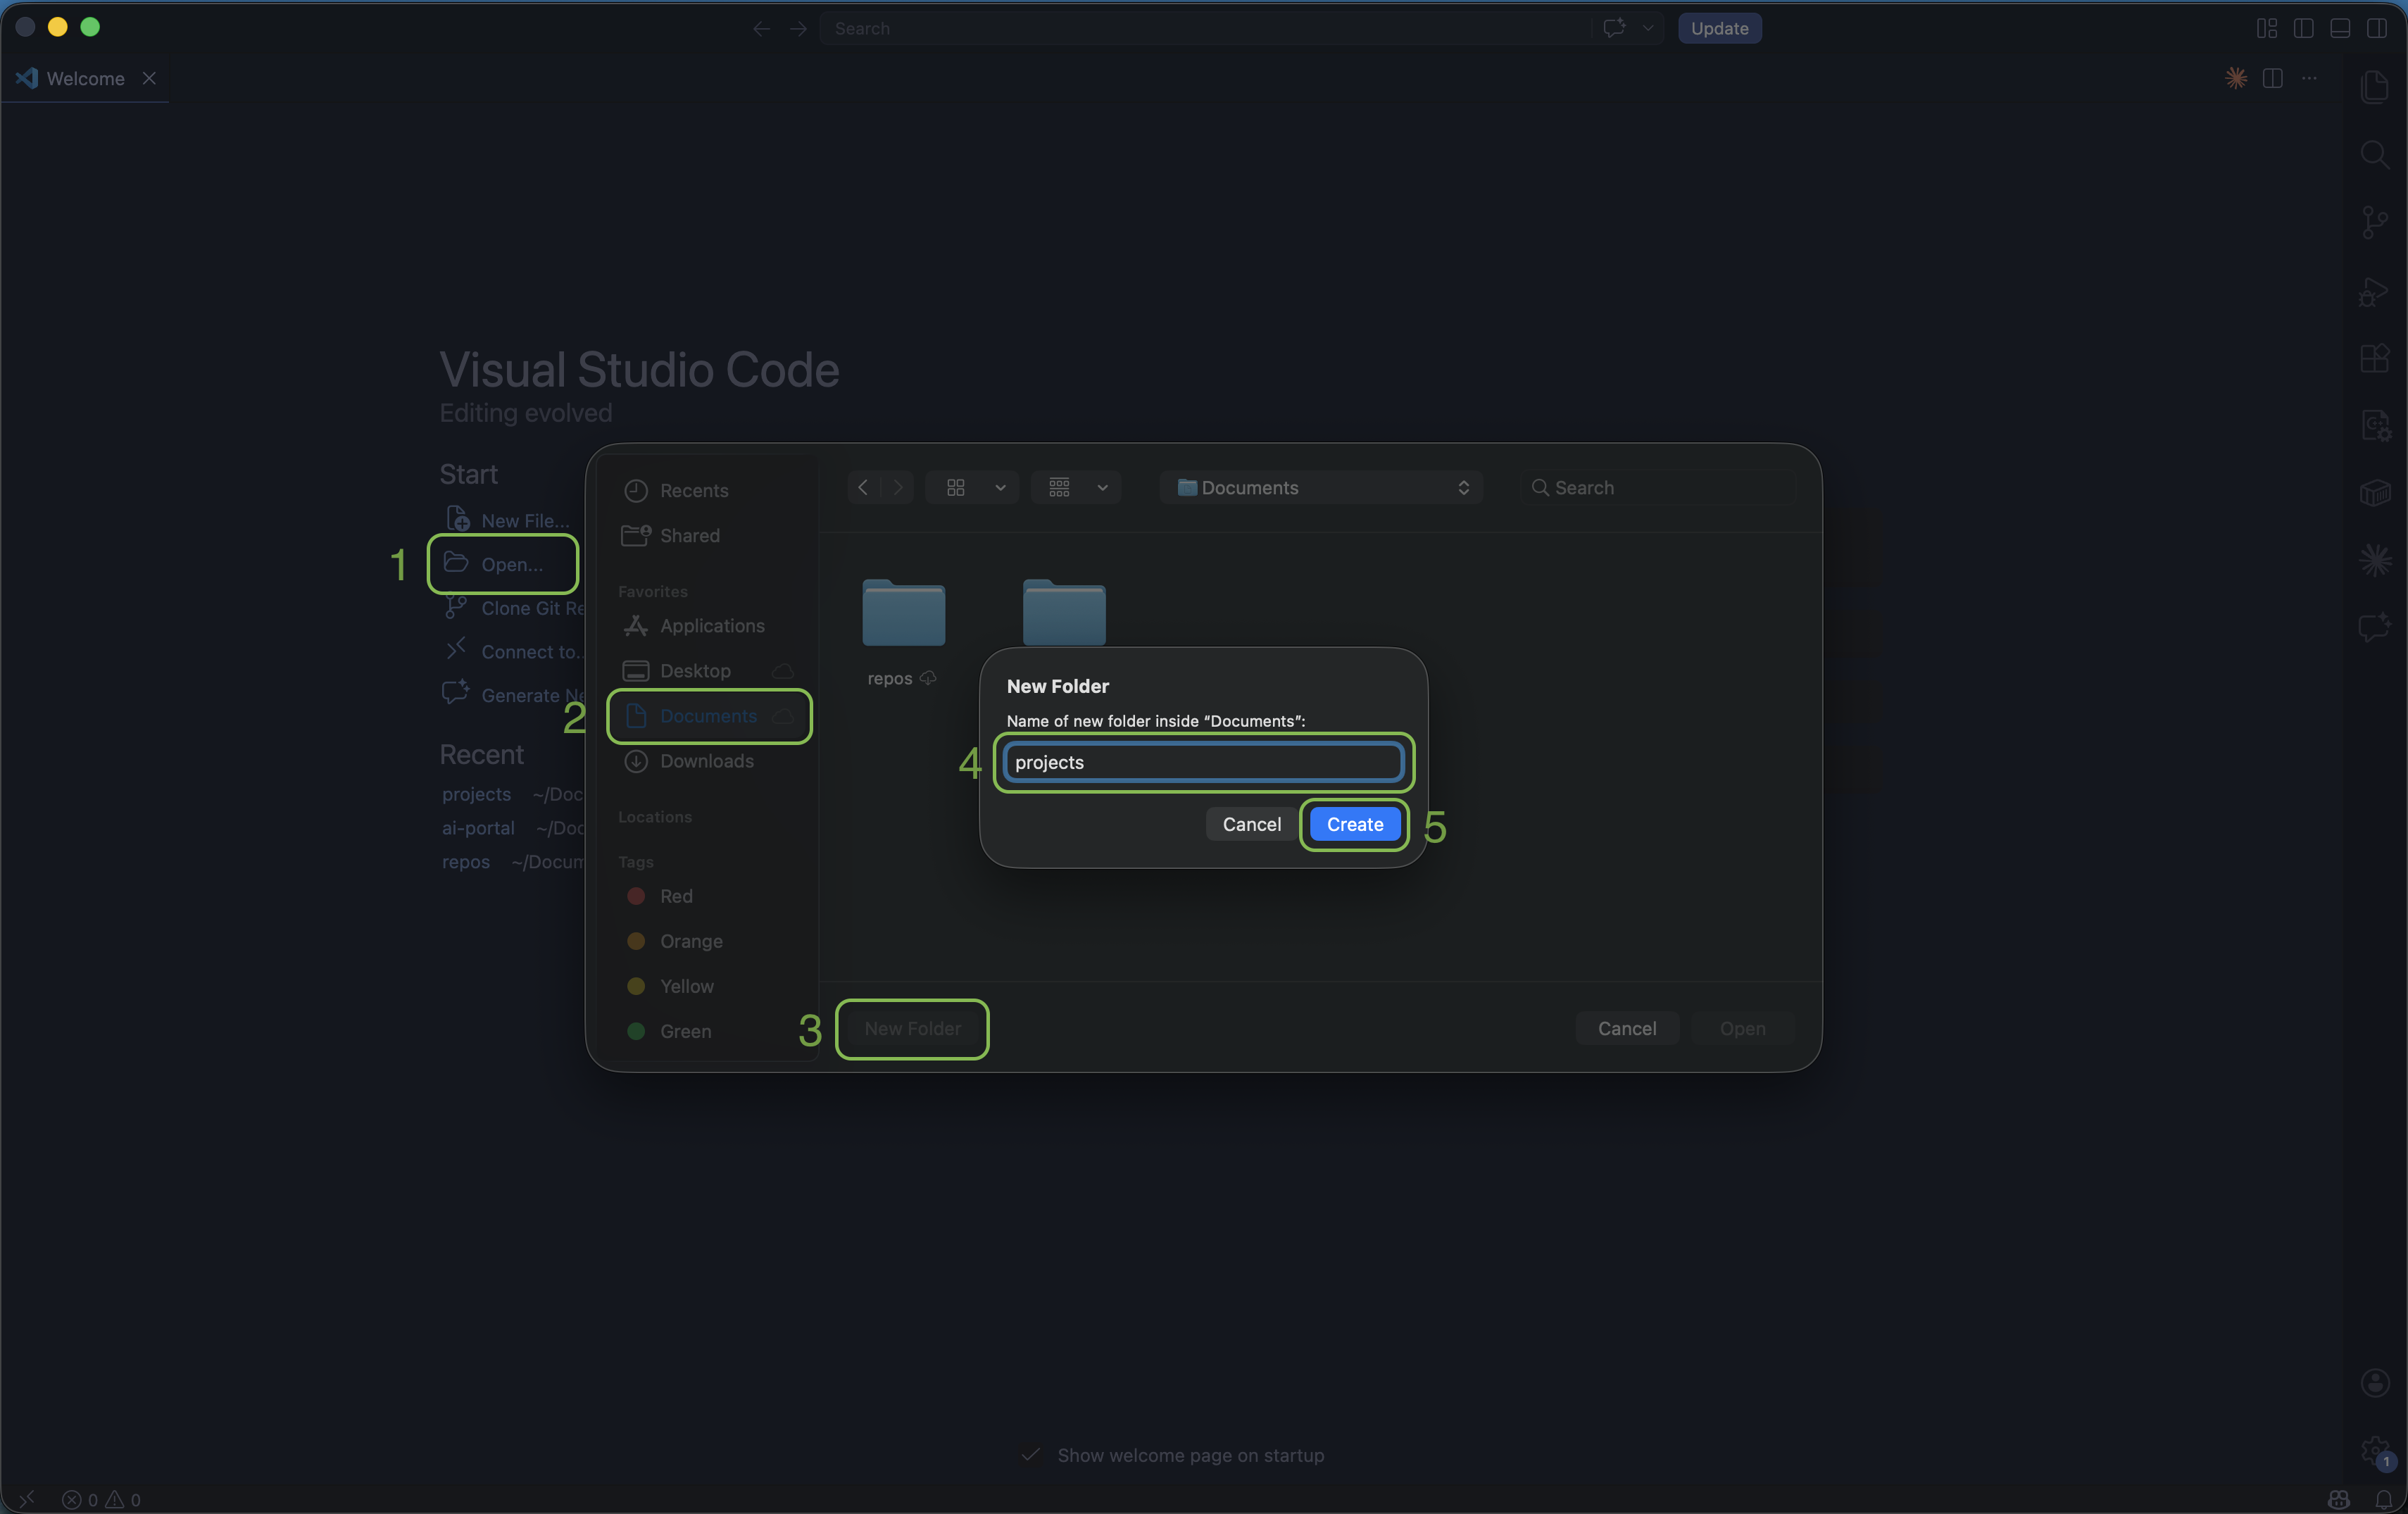Click the Update button in title bar
The image size is (2408, 1514).
pos(1719,28)
